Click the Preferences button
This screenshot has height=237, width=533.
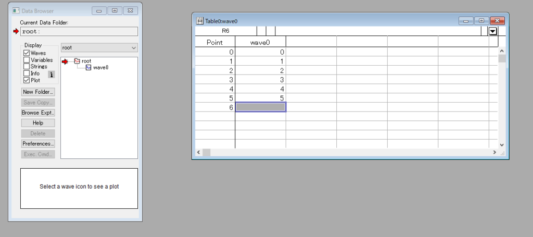tap(38, 144)
